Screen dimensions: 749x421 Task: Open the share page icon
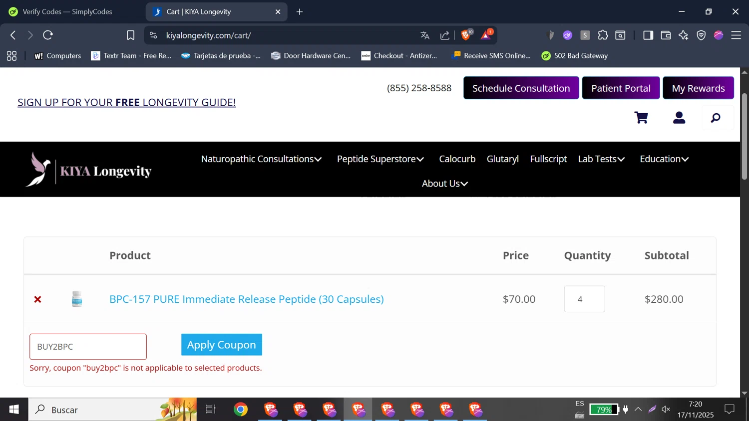[x=444, y=35]
